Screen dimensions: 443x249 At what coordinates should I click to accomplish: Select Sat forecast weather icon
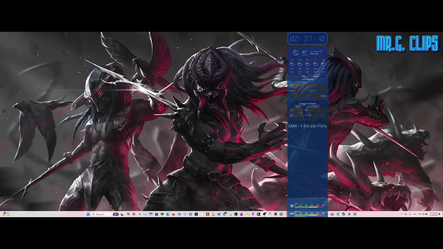(x=323, y=64)
